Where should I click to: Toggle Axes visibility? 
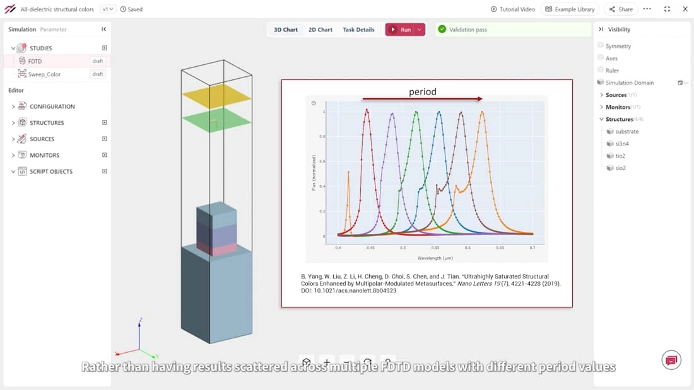pos(601,58)
